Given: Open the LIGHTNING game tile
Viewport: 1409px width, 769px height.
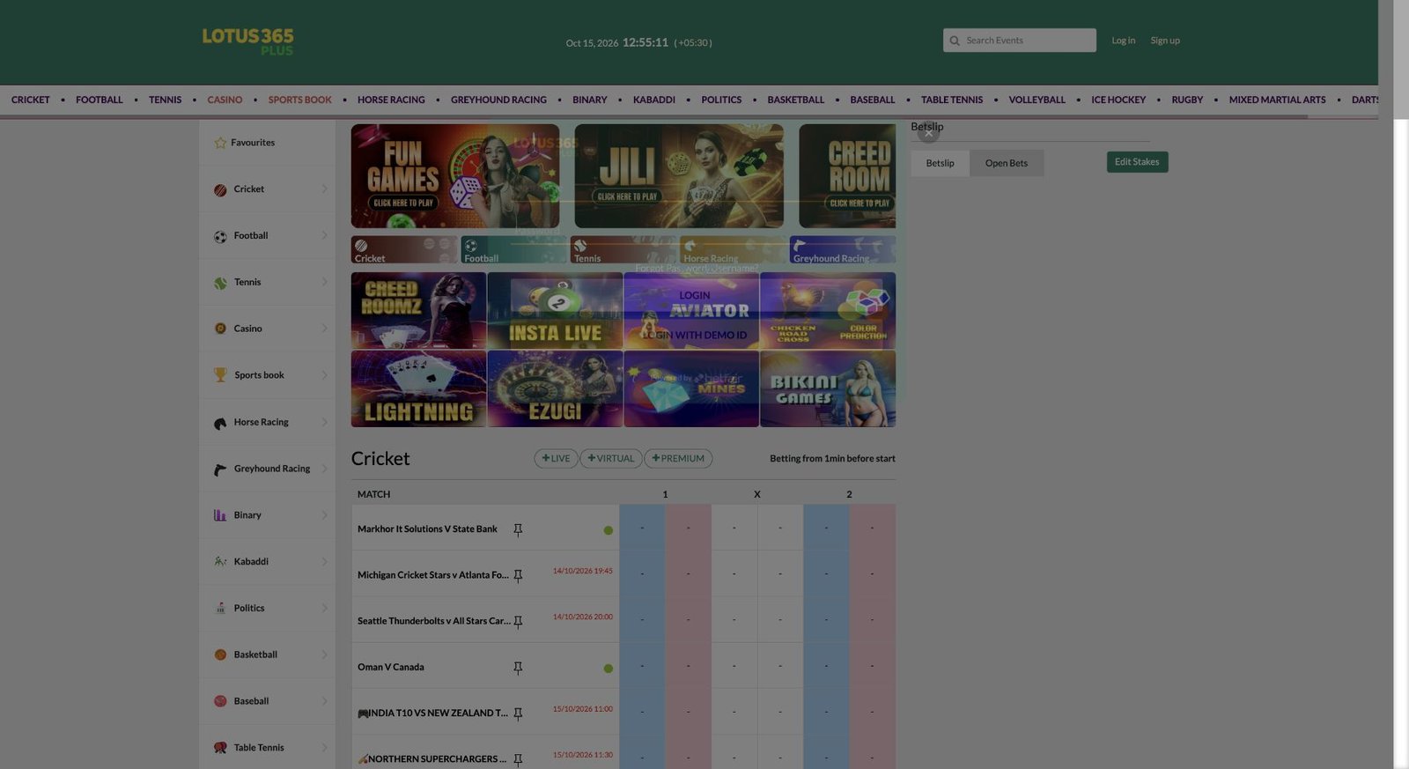Looking at the screenshot, I should pyautogui.click(x=418, y=389).
